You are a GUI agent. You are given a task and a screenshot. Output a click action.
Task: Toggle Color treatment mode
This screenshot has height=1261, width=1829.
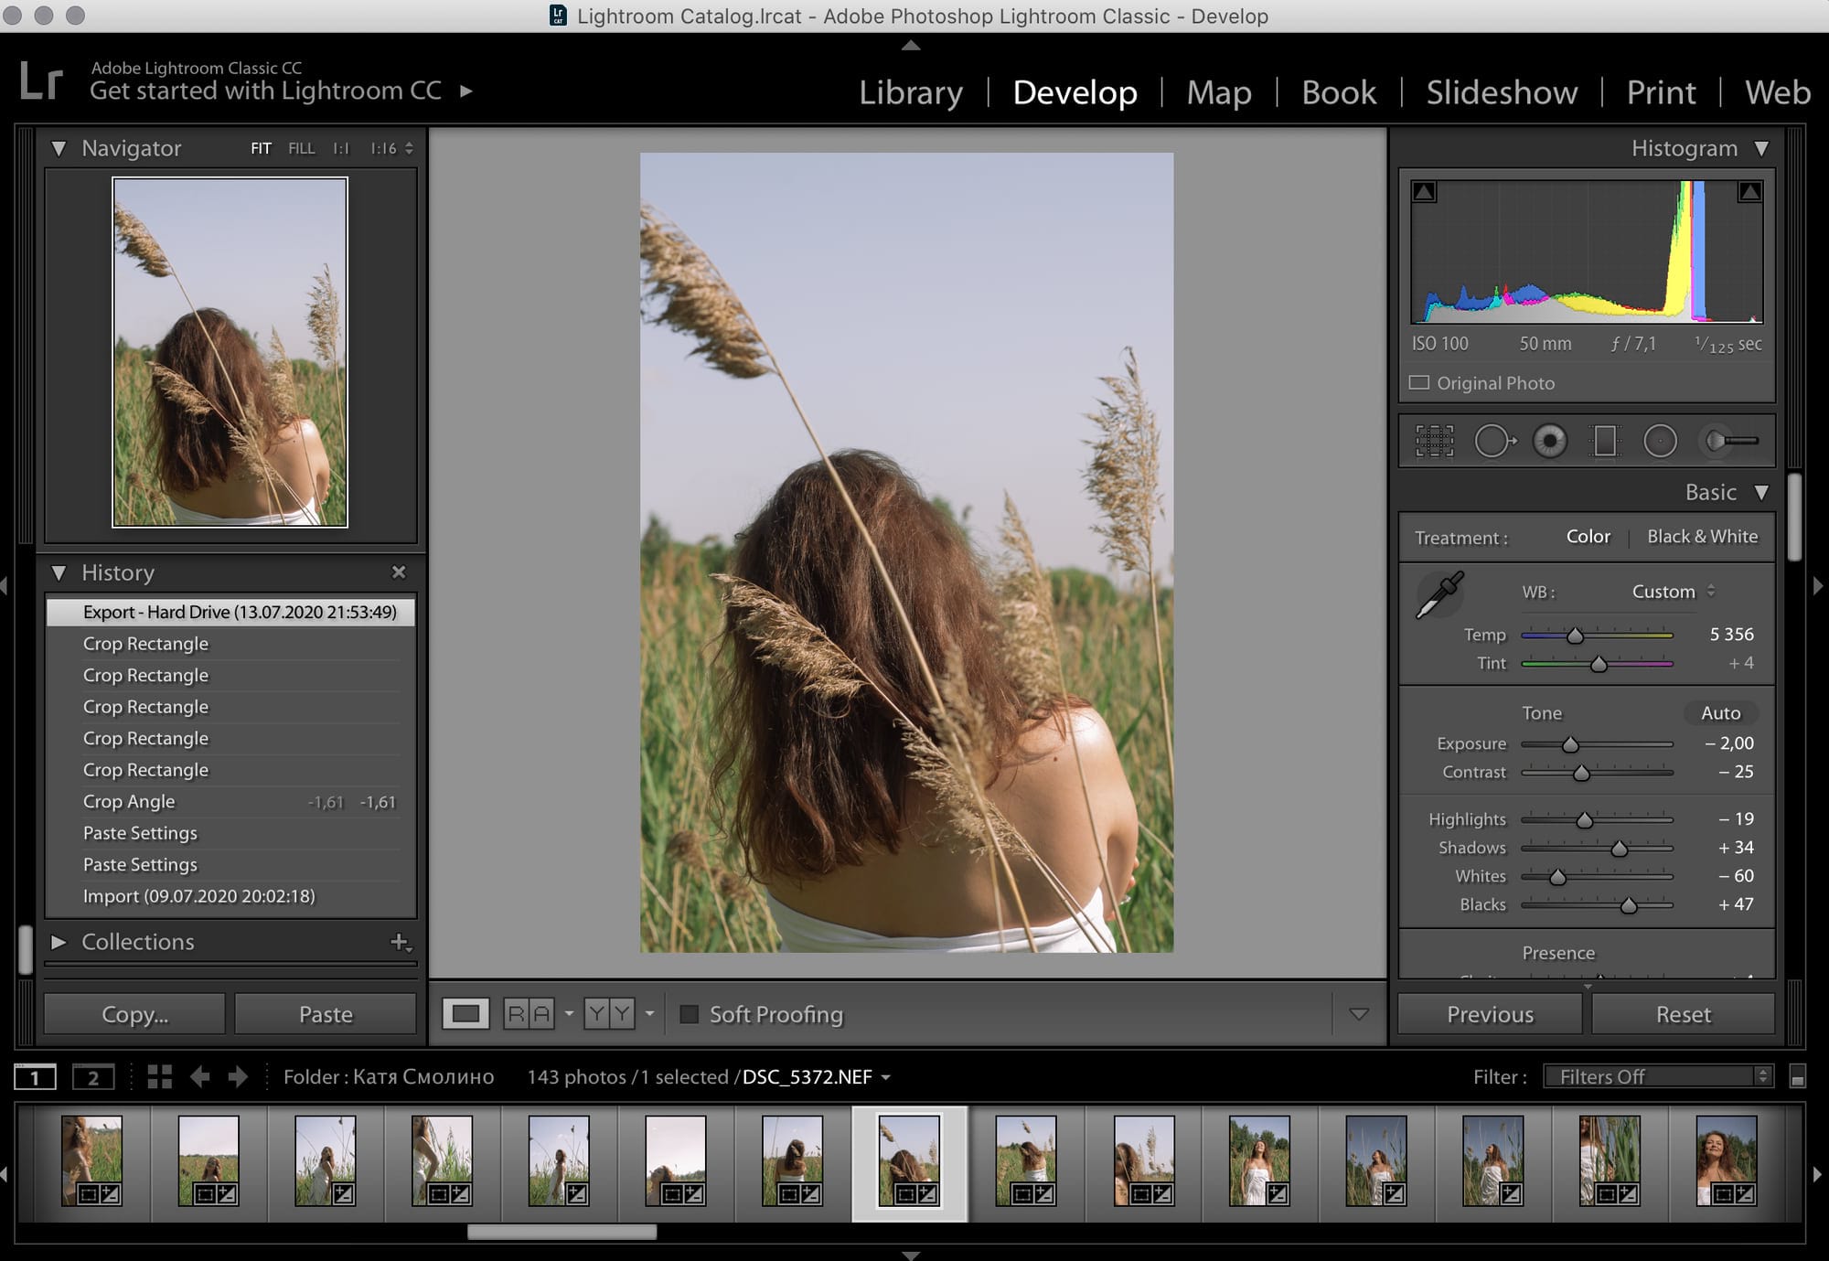1588,537
